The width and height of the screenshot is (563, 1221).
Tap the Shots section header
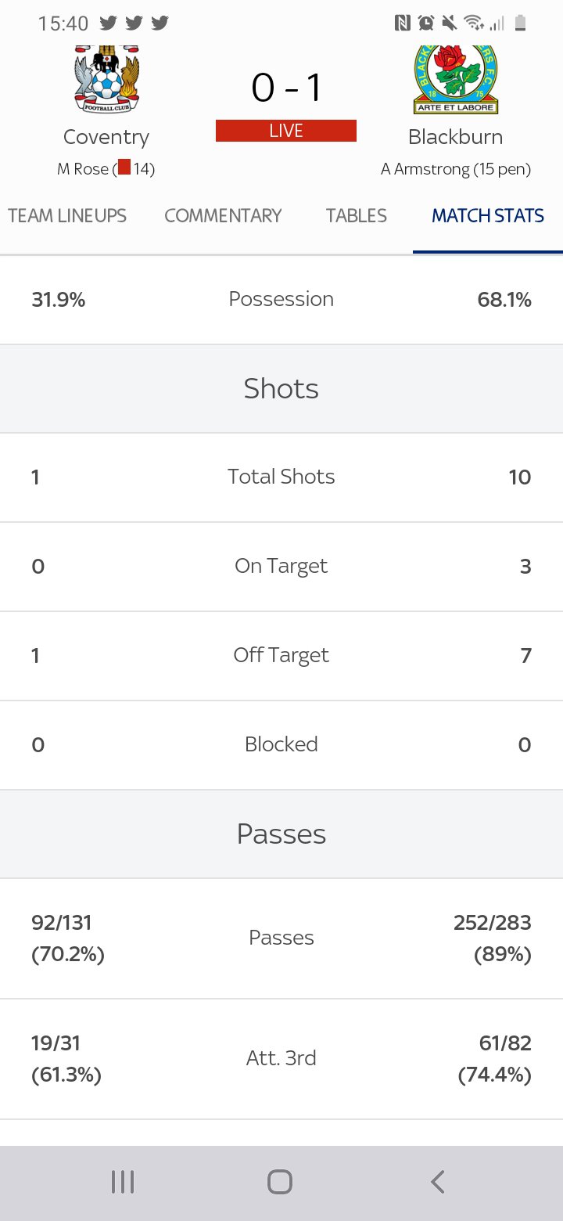281,388
